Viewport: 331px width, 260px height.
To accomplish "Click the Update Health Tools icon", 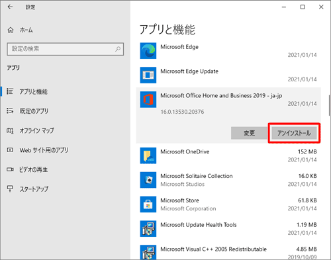I will [x=148, y=229].
